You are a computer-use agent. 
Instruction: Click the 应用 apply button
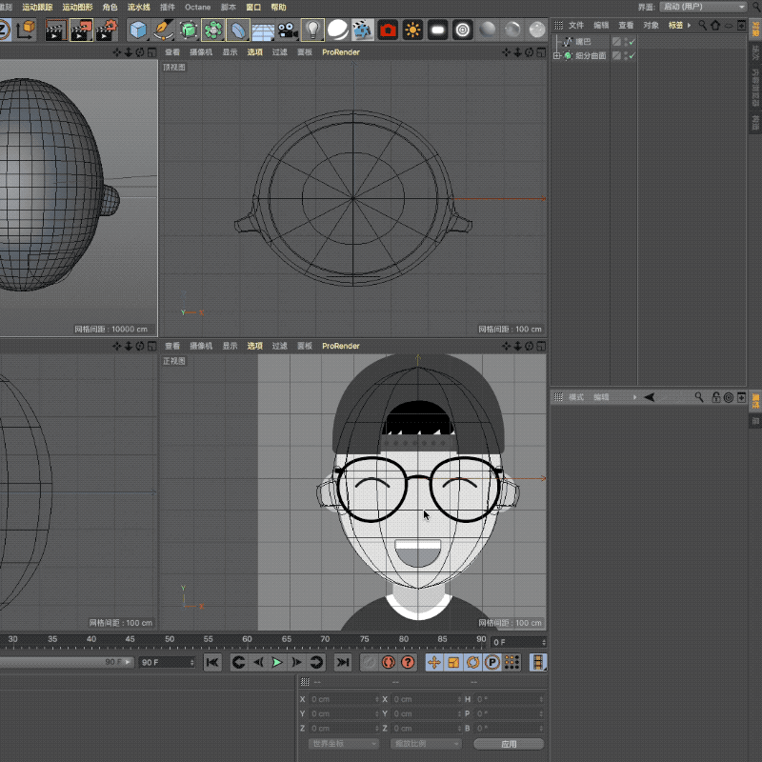(509, 743)
